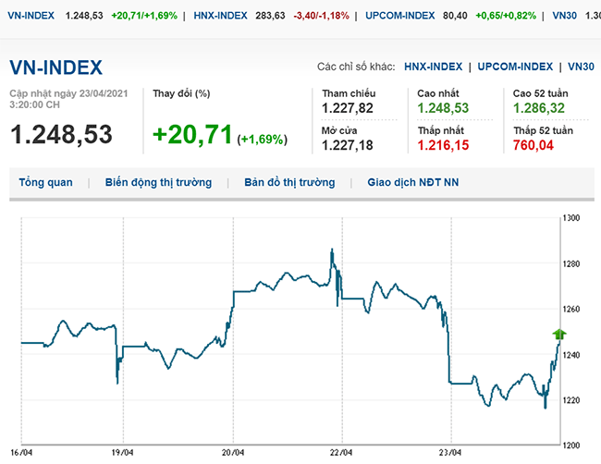Click the Cao 52 tuần value 1.286,32
The image size is (601, 464).
[541, 109]
